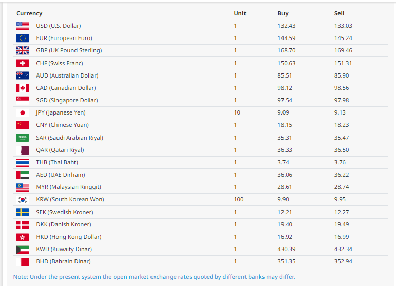The width and height of the screenshot is (396, 286).
Task: Click the Currency column header
Action: pos(29,13)
